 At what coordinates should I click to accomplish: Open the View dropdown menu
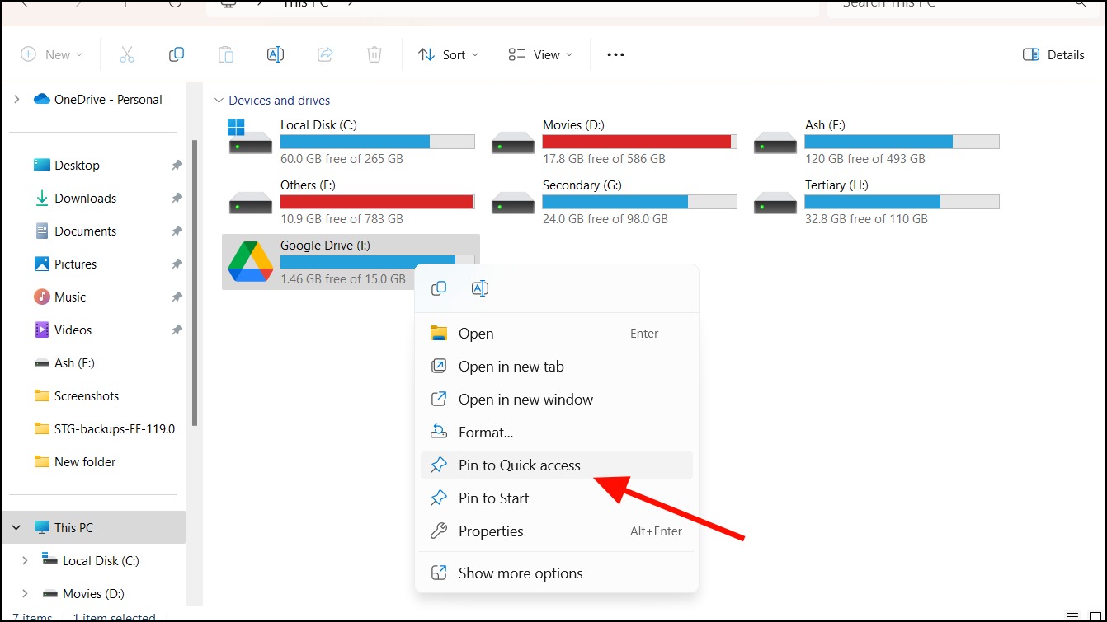(x=539, y=54)
